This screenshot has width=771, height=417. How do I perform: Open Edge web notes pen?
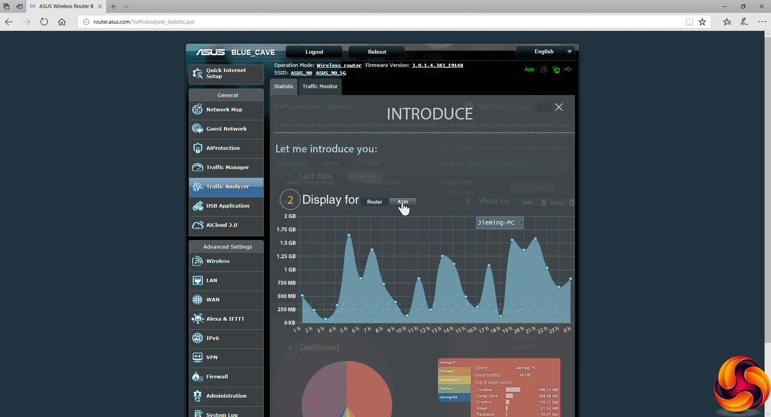click(744, 22)
